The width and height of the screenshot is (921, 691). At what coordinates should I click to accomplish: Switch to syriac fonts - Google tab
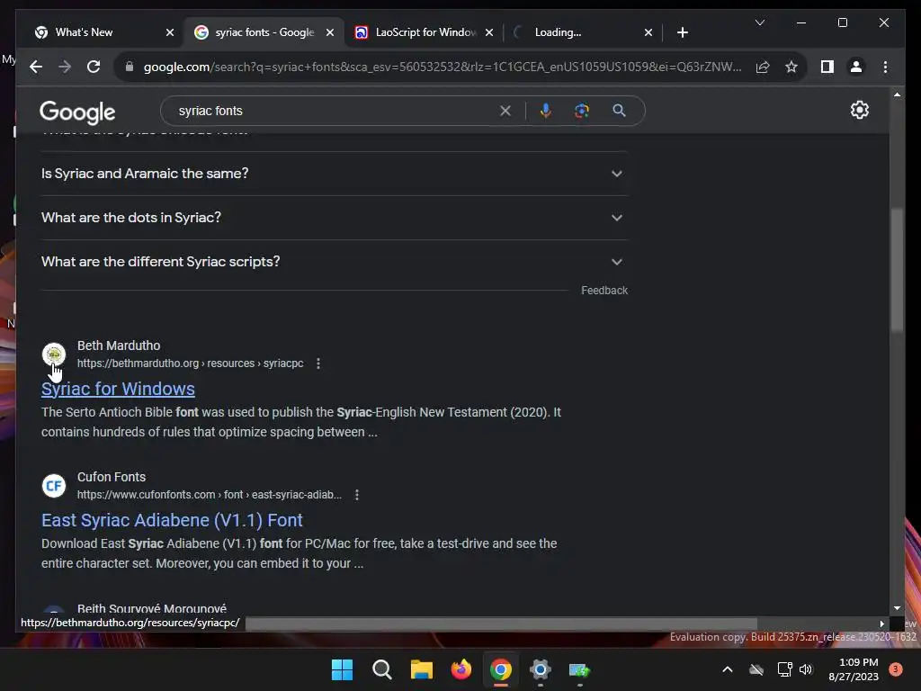click(x=263, y=32)
